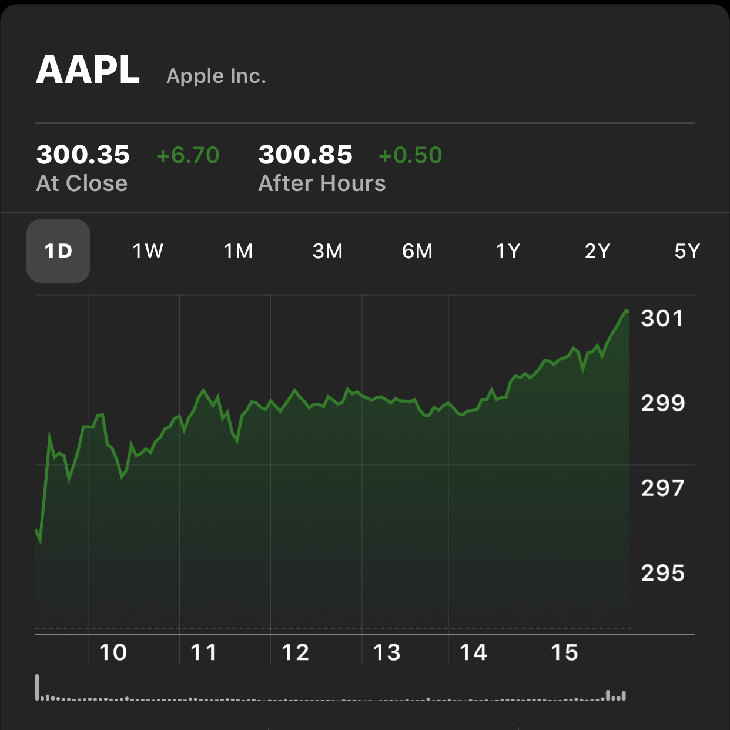
Task: Select the 1D time range tab
Action: [x=58, y=251]
